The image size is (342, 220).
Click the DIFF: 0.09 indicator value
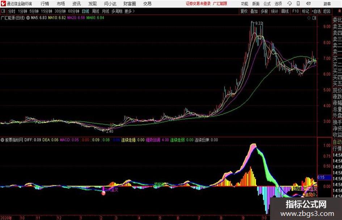tap(33, 140)
